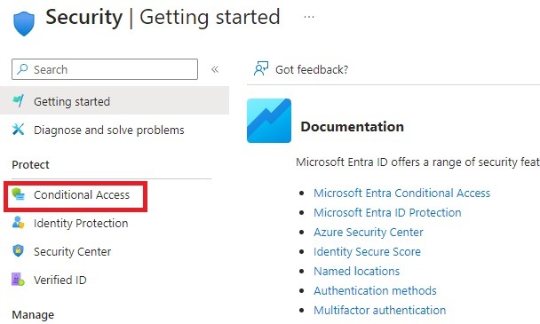Viewport: 540px width, 324px height.
Task: Click the Got feedback person icon
Action: [x=261, y=69]
